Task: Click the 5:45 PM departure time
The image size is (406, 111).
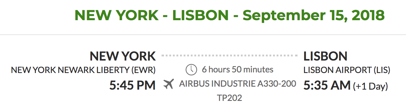Action: click(132, 85)
